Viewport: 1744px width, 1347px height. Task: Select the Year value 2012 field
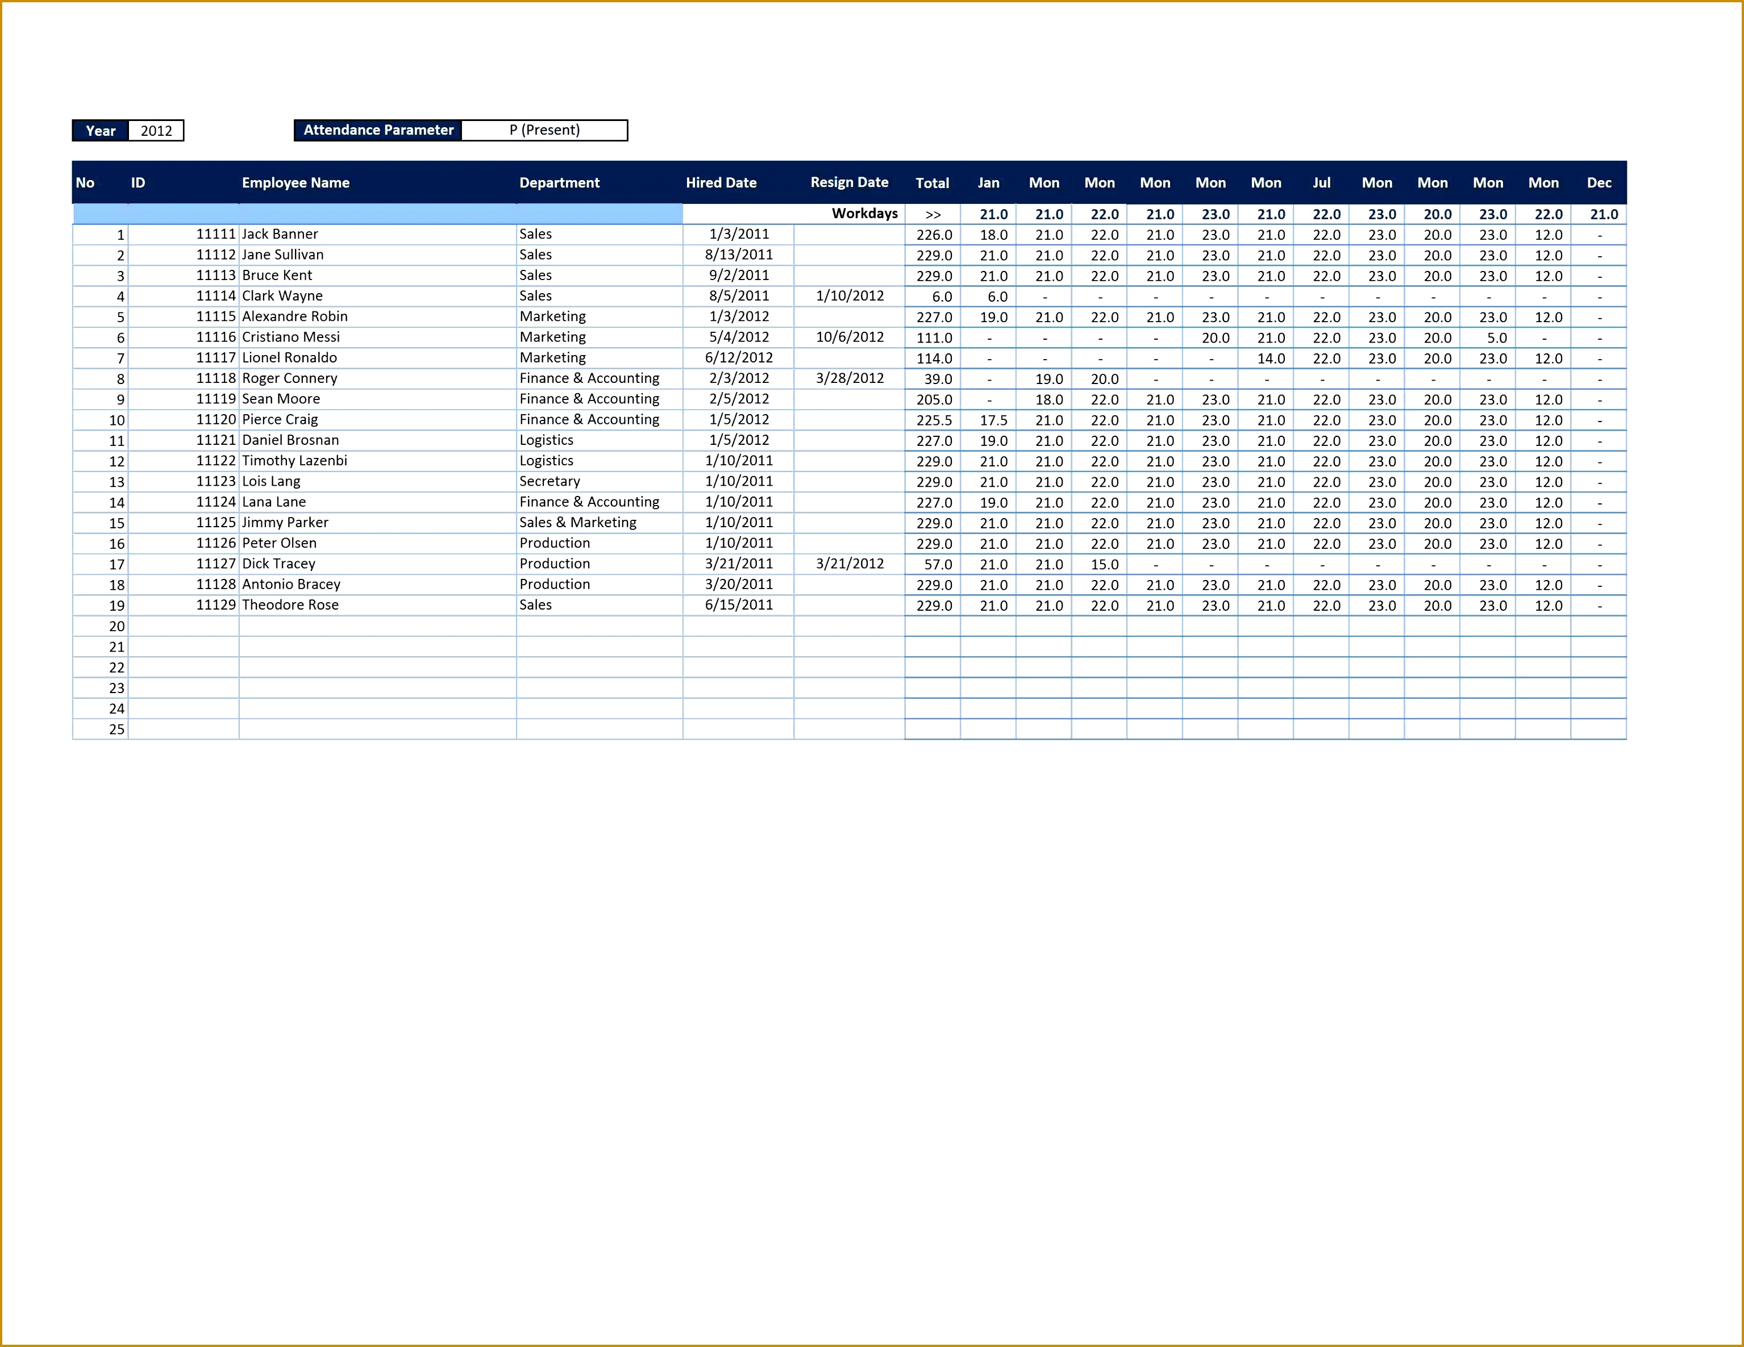point(156,131)
